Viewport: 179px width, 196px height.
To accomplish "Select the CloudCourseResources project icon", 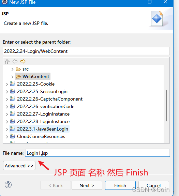I will click(x=13, y=136).
